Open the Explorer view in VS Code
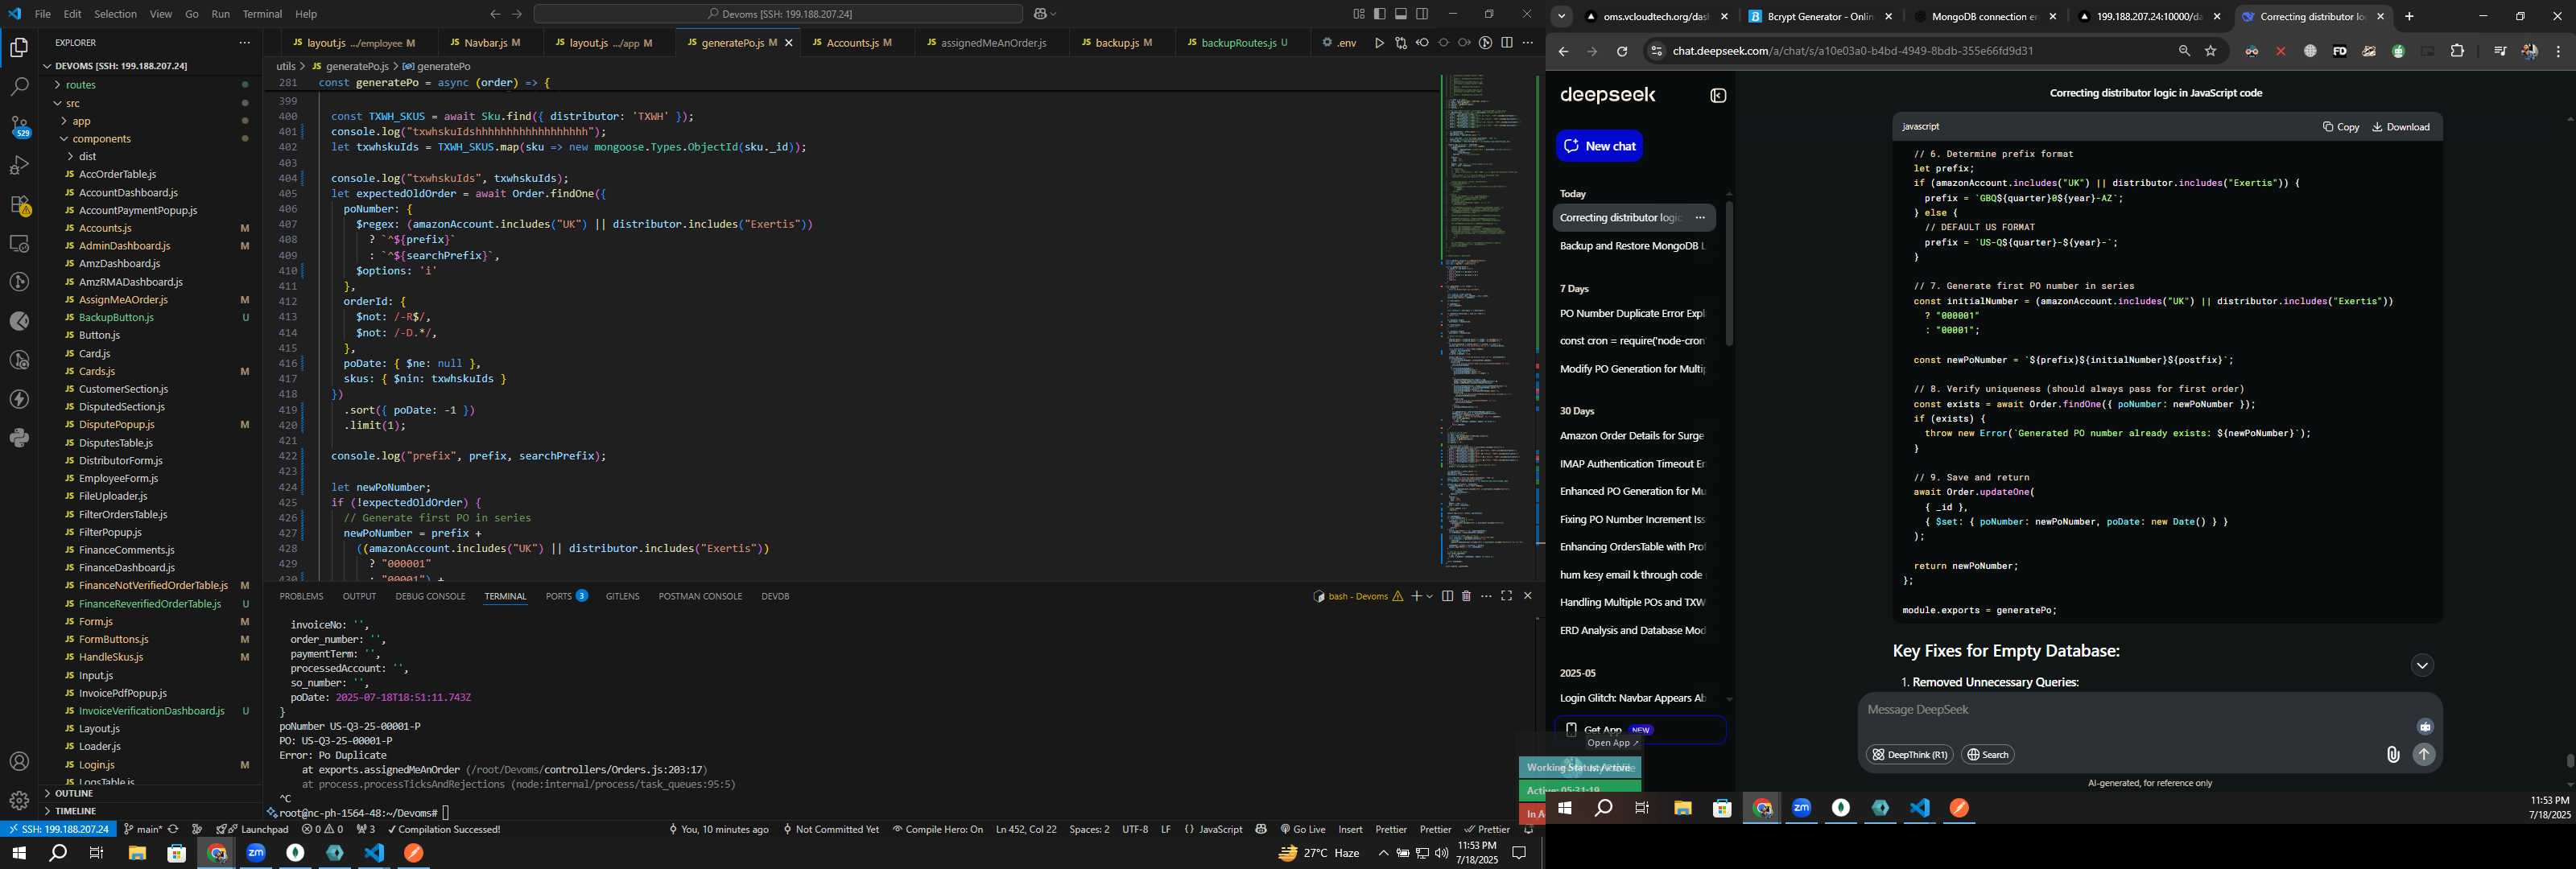This screenshot has height=869, width=2576. [19, 47]
